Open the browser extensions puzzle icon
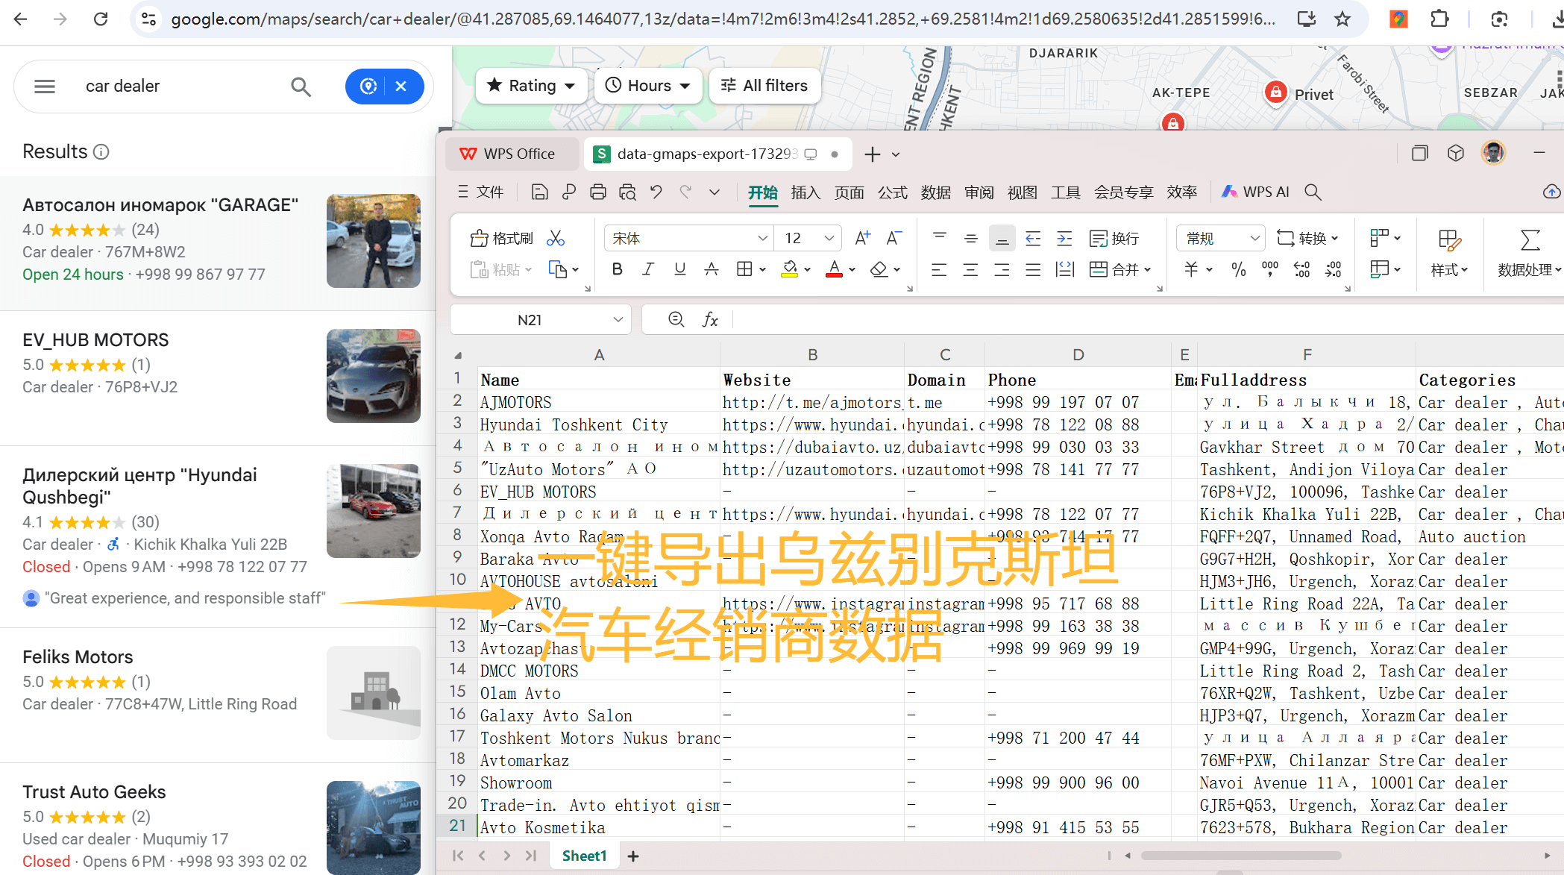The width and height of the screenshot is (1564, 875). click(x=1439, y=19)
